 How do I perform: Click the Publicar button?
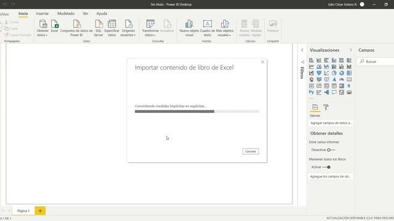click(273, 26)
